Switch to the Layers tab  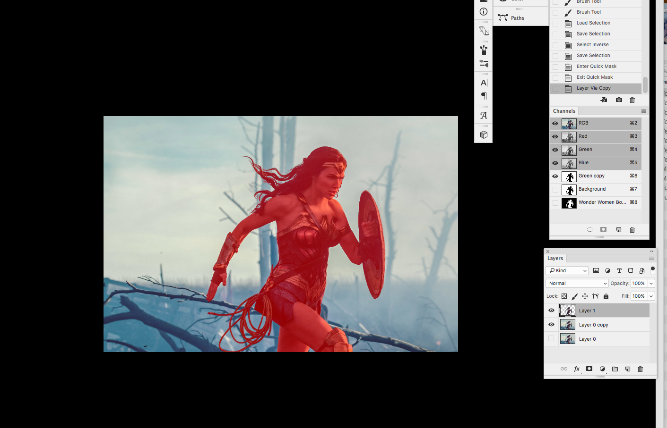point(555,259)
